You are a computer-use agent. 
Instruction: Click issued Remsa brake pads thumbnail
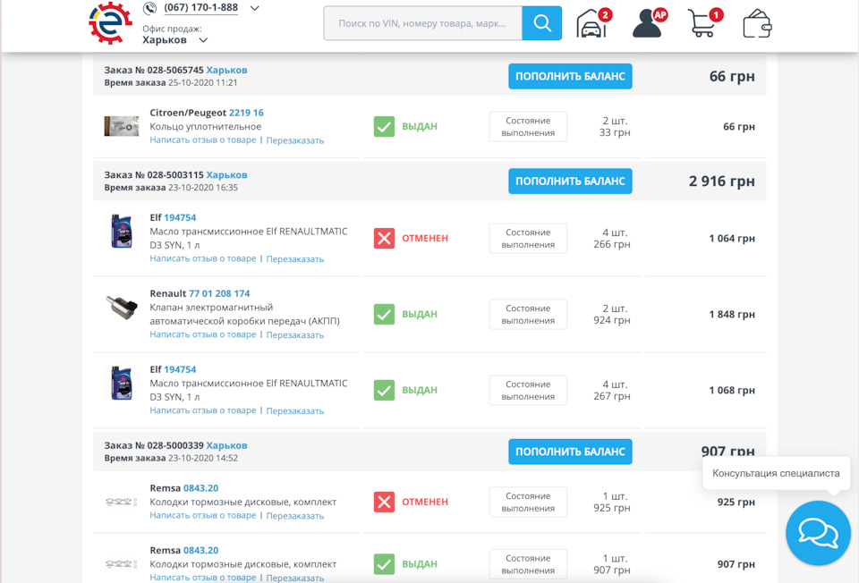(121, 564)
